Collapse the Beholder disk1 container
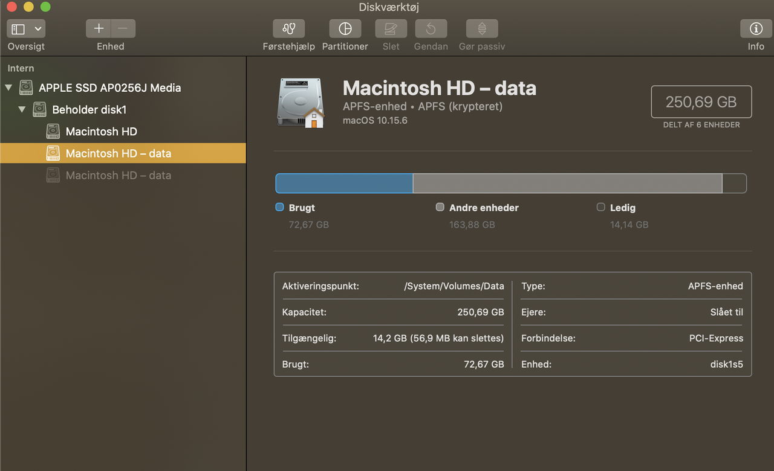774x471 pixels. [22, 109]
